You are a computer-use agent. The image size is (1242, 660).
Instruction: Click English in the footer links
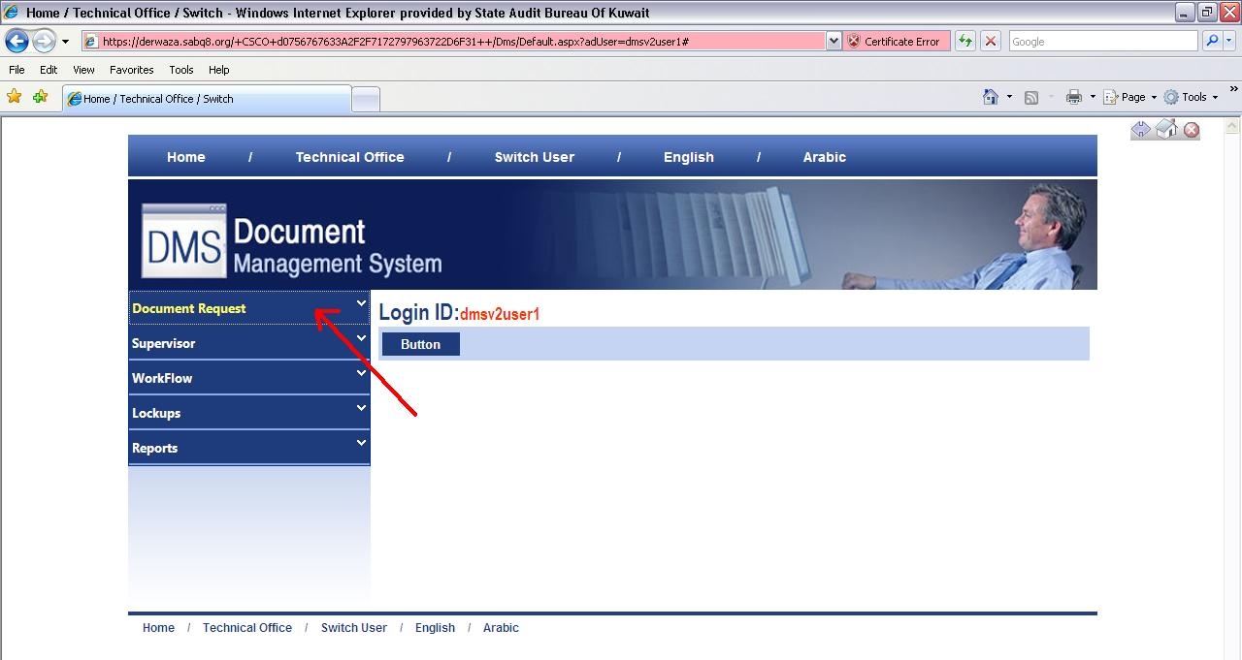coord(435,628)
